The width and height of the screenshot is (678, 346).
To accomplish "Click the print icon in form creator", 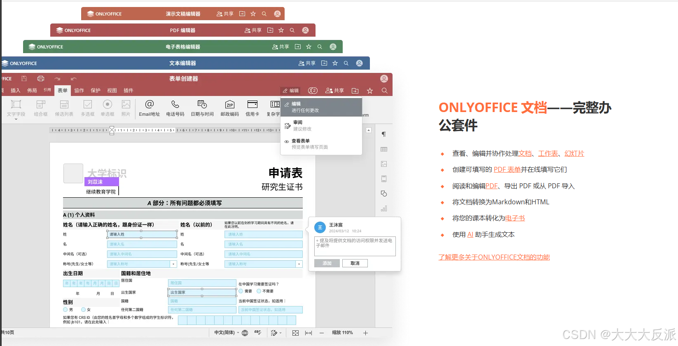I will point(41,79).
